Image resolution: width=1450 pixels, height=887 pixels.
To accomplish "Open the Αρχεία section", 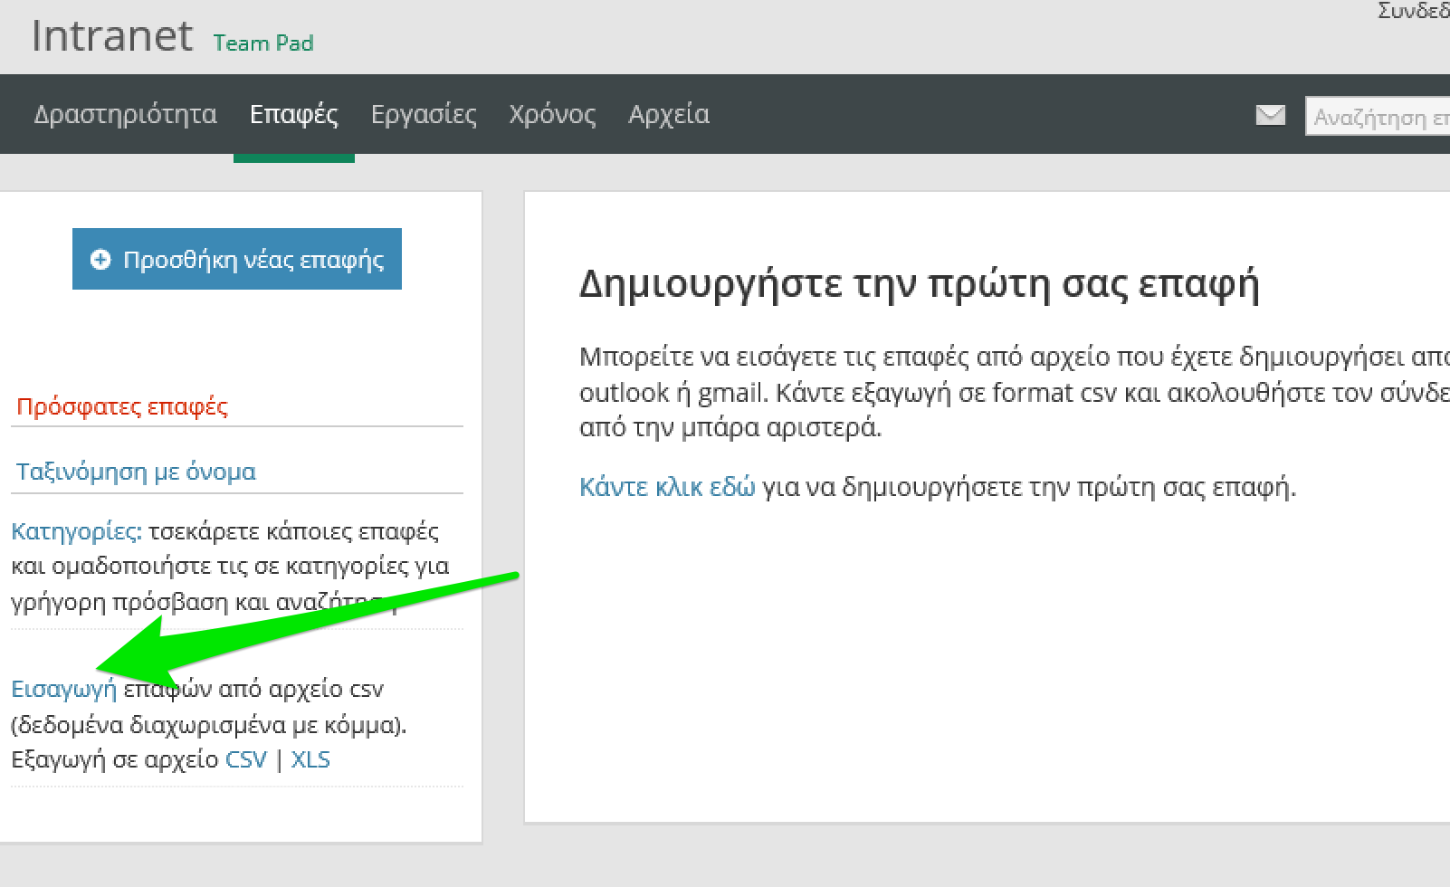I will (x=668, y=114).
